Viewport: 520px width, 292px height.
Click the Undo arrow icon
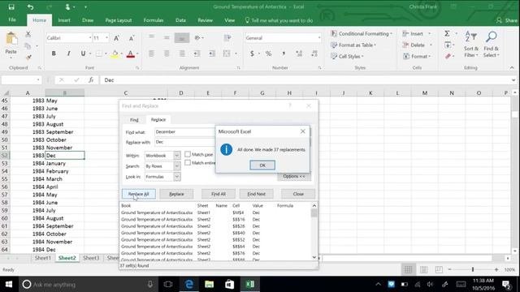(x=31, y=7)
